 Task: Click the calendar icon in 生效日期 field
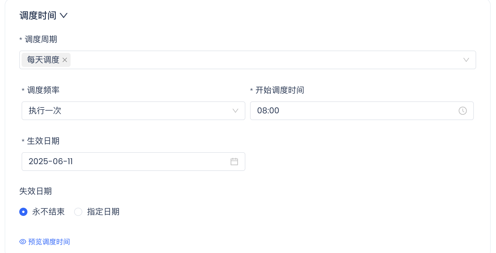pyautogui.click(x=234, y=162)
